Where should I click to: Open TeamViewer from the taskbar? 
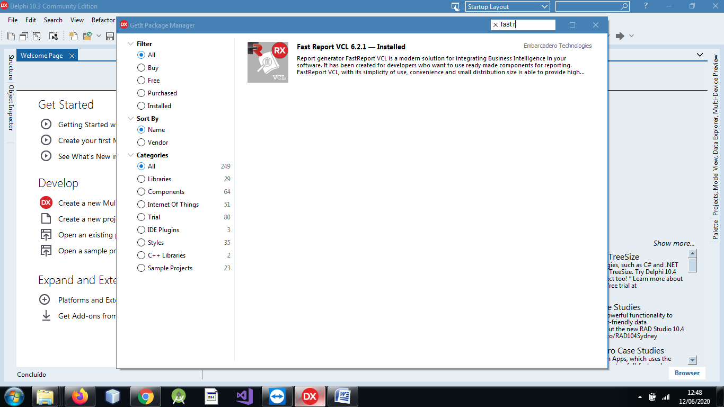(x=277, y=396)
